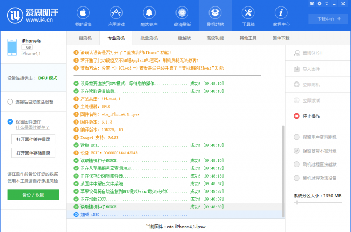Click DFU 模式 connection status text
The width and height of the screenshot is (351, 232).
point(48,78)
